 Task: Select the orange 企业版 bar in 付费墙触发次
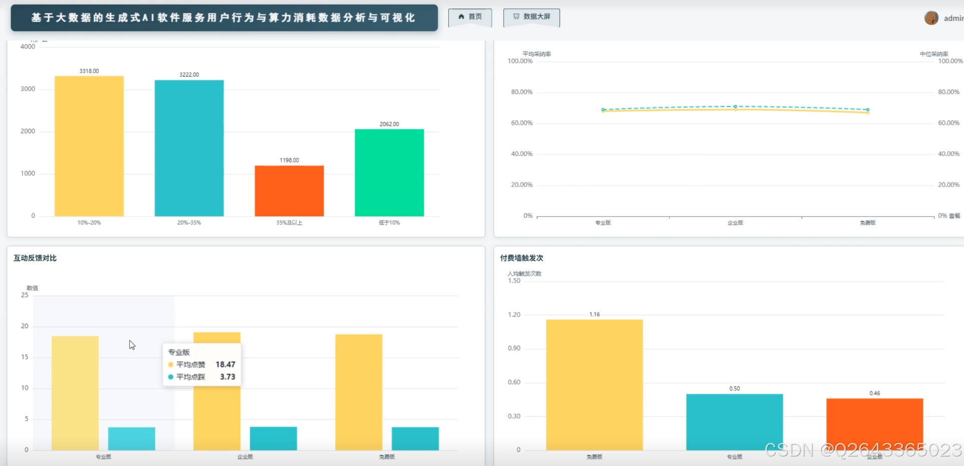[875, 424]
